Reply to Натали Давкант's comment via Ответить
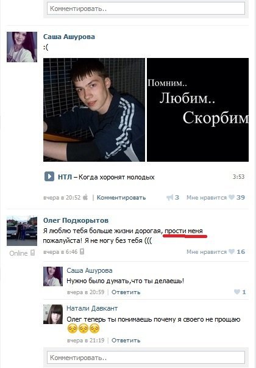 point(126,341)
